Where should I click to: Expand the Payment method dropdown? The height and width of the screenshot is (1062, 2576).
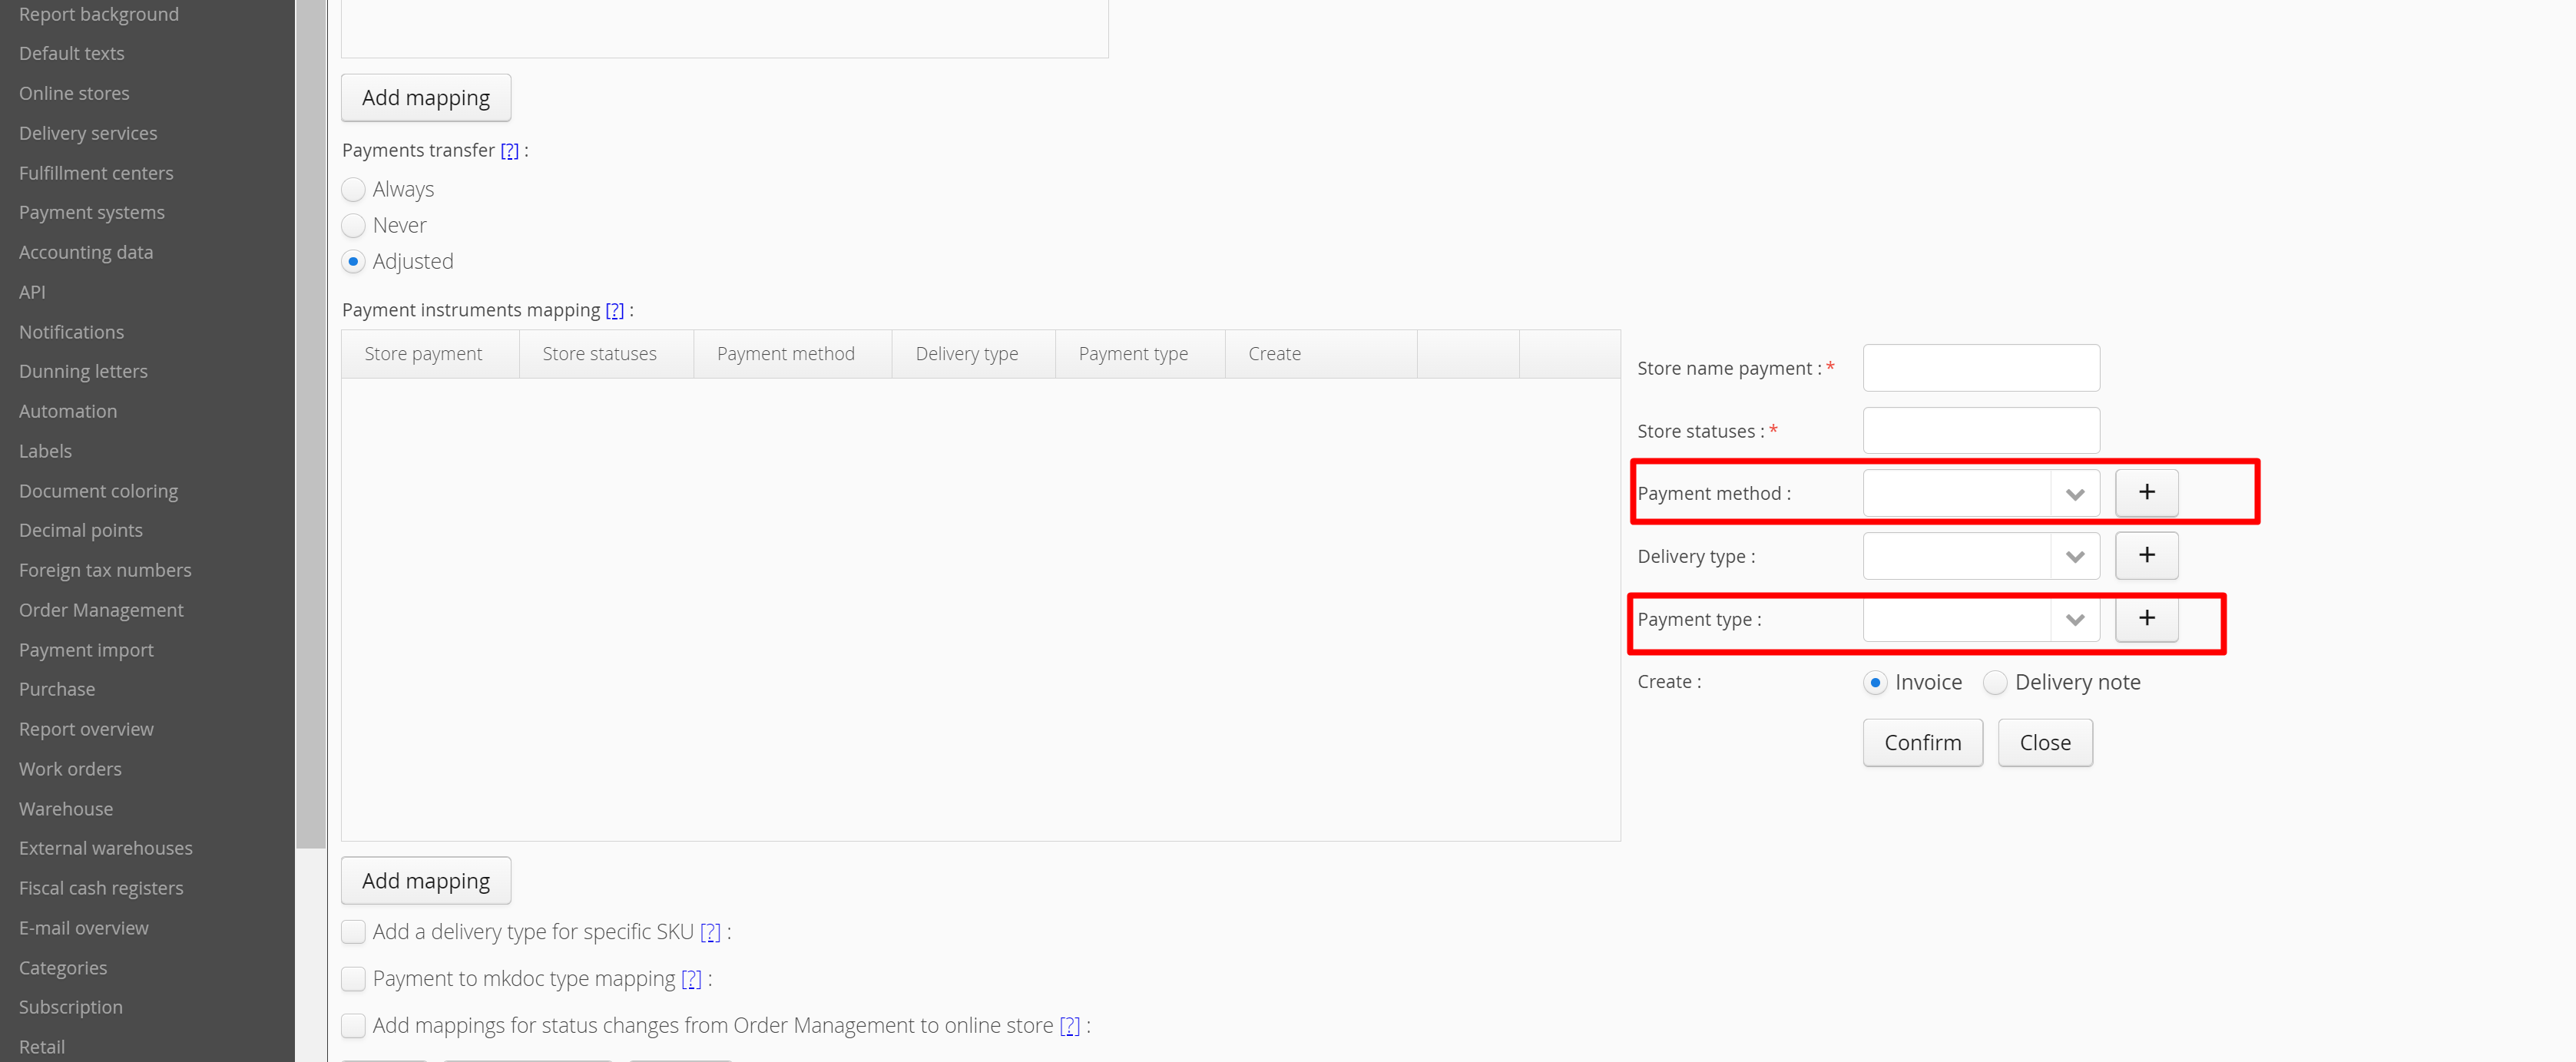[x=2074, y=494]
